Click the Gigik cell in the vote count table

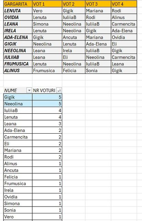[x=18, y=97]
